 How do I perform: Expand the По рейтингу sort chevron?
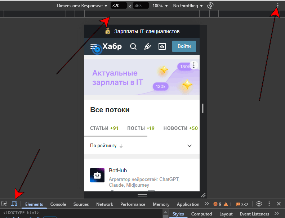190,146
